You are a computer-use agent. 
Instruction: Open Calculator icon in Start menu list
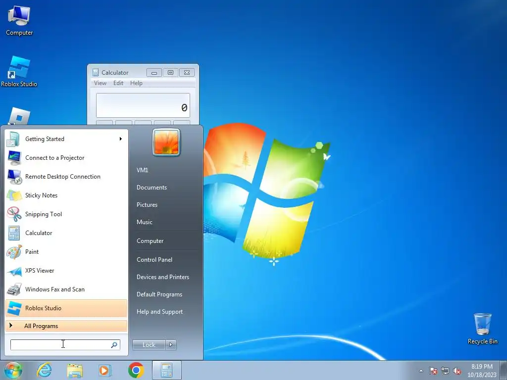(x=14, y=233)
